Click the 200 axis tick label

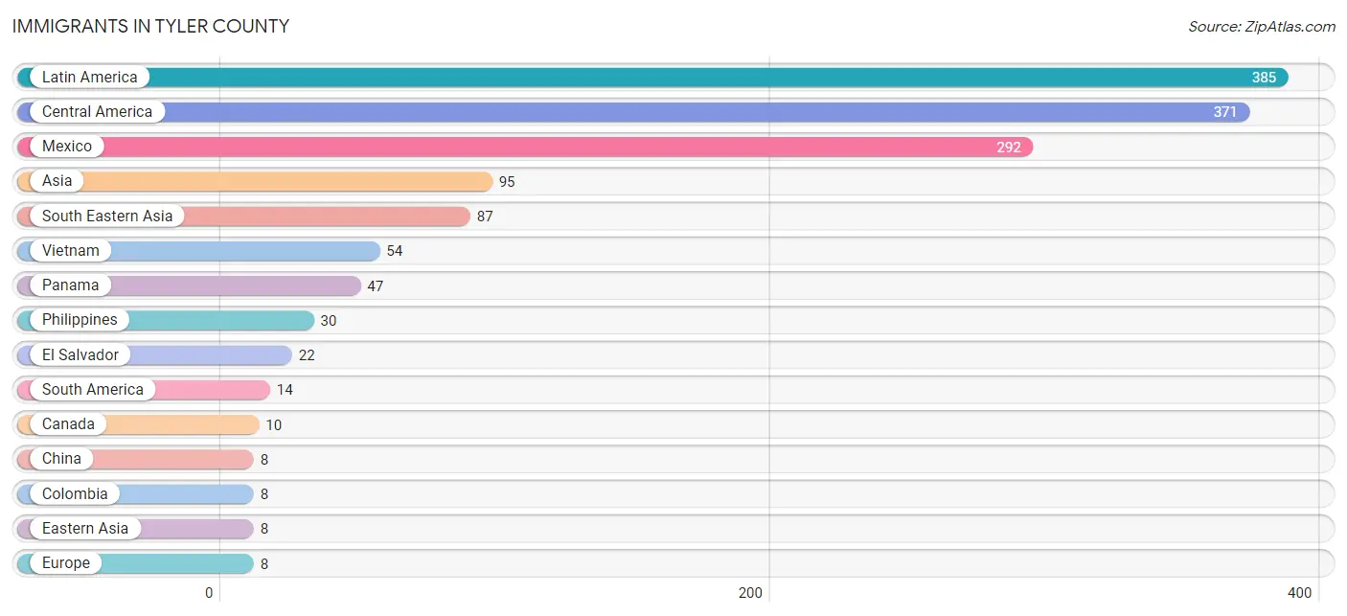point(751,593)
